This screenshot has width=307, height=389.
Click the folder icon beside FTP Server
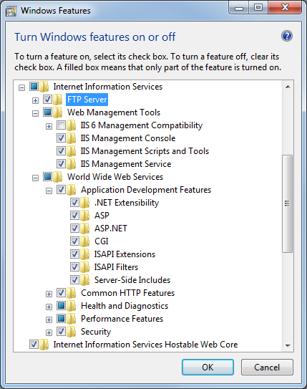57,100
